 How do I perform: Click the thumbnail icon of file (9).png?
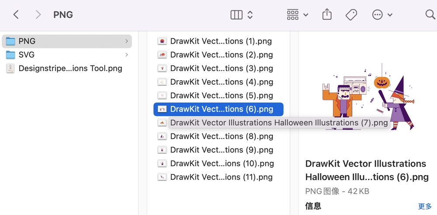coord(162,150)
